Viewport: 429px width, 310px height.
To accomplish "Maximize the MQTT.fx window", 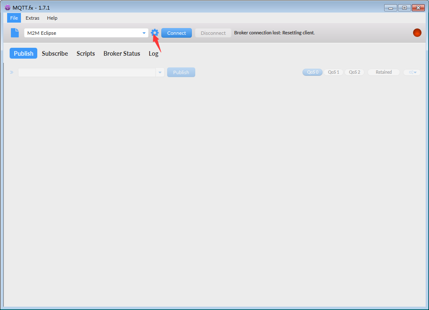I will [x=404, y=8].
